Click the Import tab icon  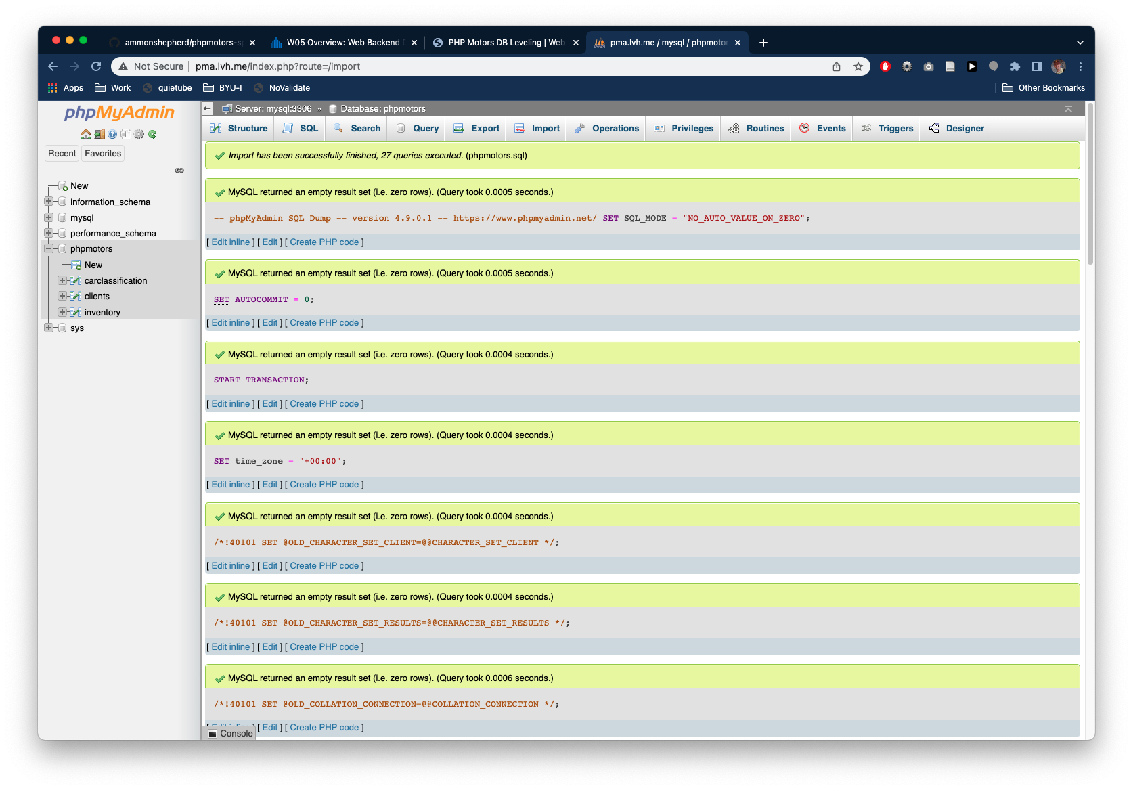(x=520, y=128)
